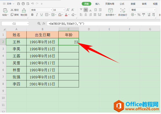161x114 pixels.
Task: Select row 5 header
Action: (3, 63)
